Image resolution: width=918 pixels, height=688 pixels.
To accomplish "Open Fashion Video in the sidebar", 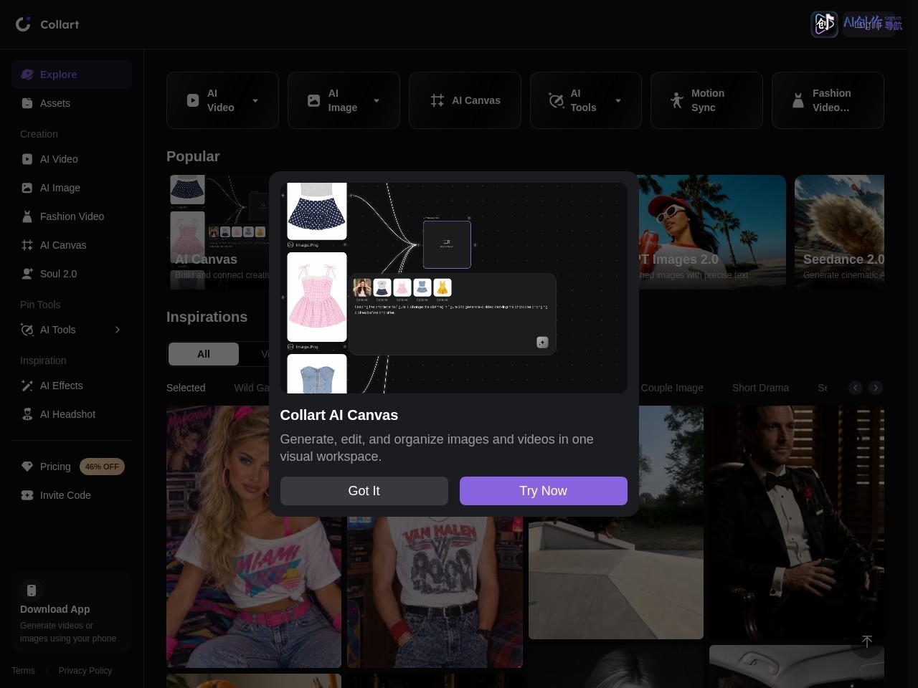I will coord(72,216).
